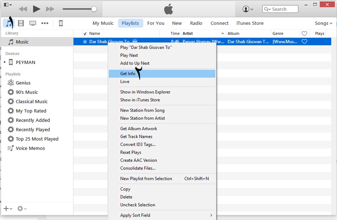Image resolution: width=337 pixels, height=220 pixels.
Task: Open the gear settings menu in sidebar
Action: [x=22, y=208]
